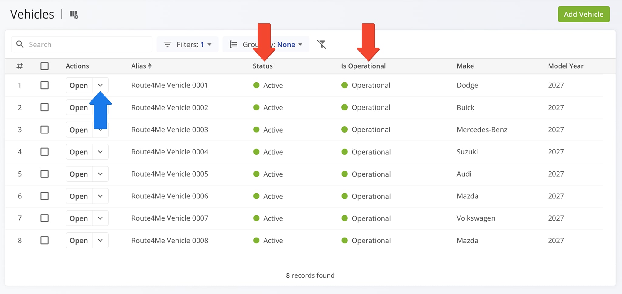
Task: Click alias Route4Me Vehicle 0008
Action: click(x=170, y=240)
